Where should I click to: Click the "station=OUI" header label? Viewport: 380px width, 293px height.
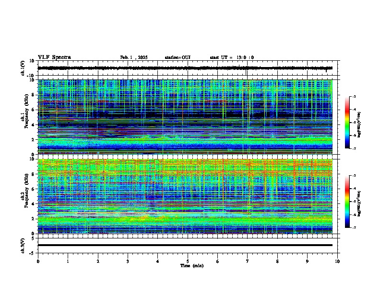[x=178, y=57]
